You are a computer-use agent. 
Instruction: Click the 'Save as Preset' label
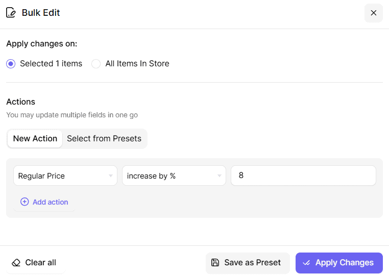pos(253,262)
